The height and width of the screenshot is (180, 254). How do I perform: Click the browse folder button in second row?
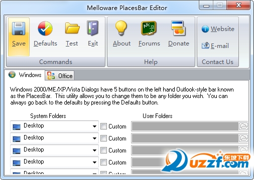[x=243, y=138]
